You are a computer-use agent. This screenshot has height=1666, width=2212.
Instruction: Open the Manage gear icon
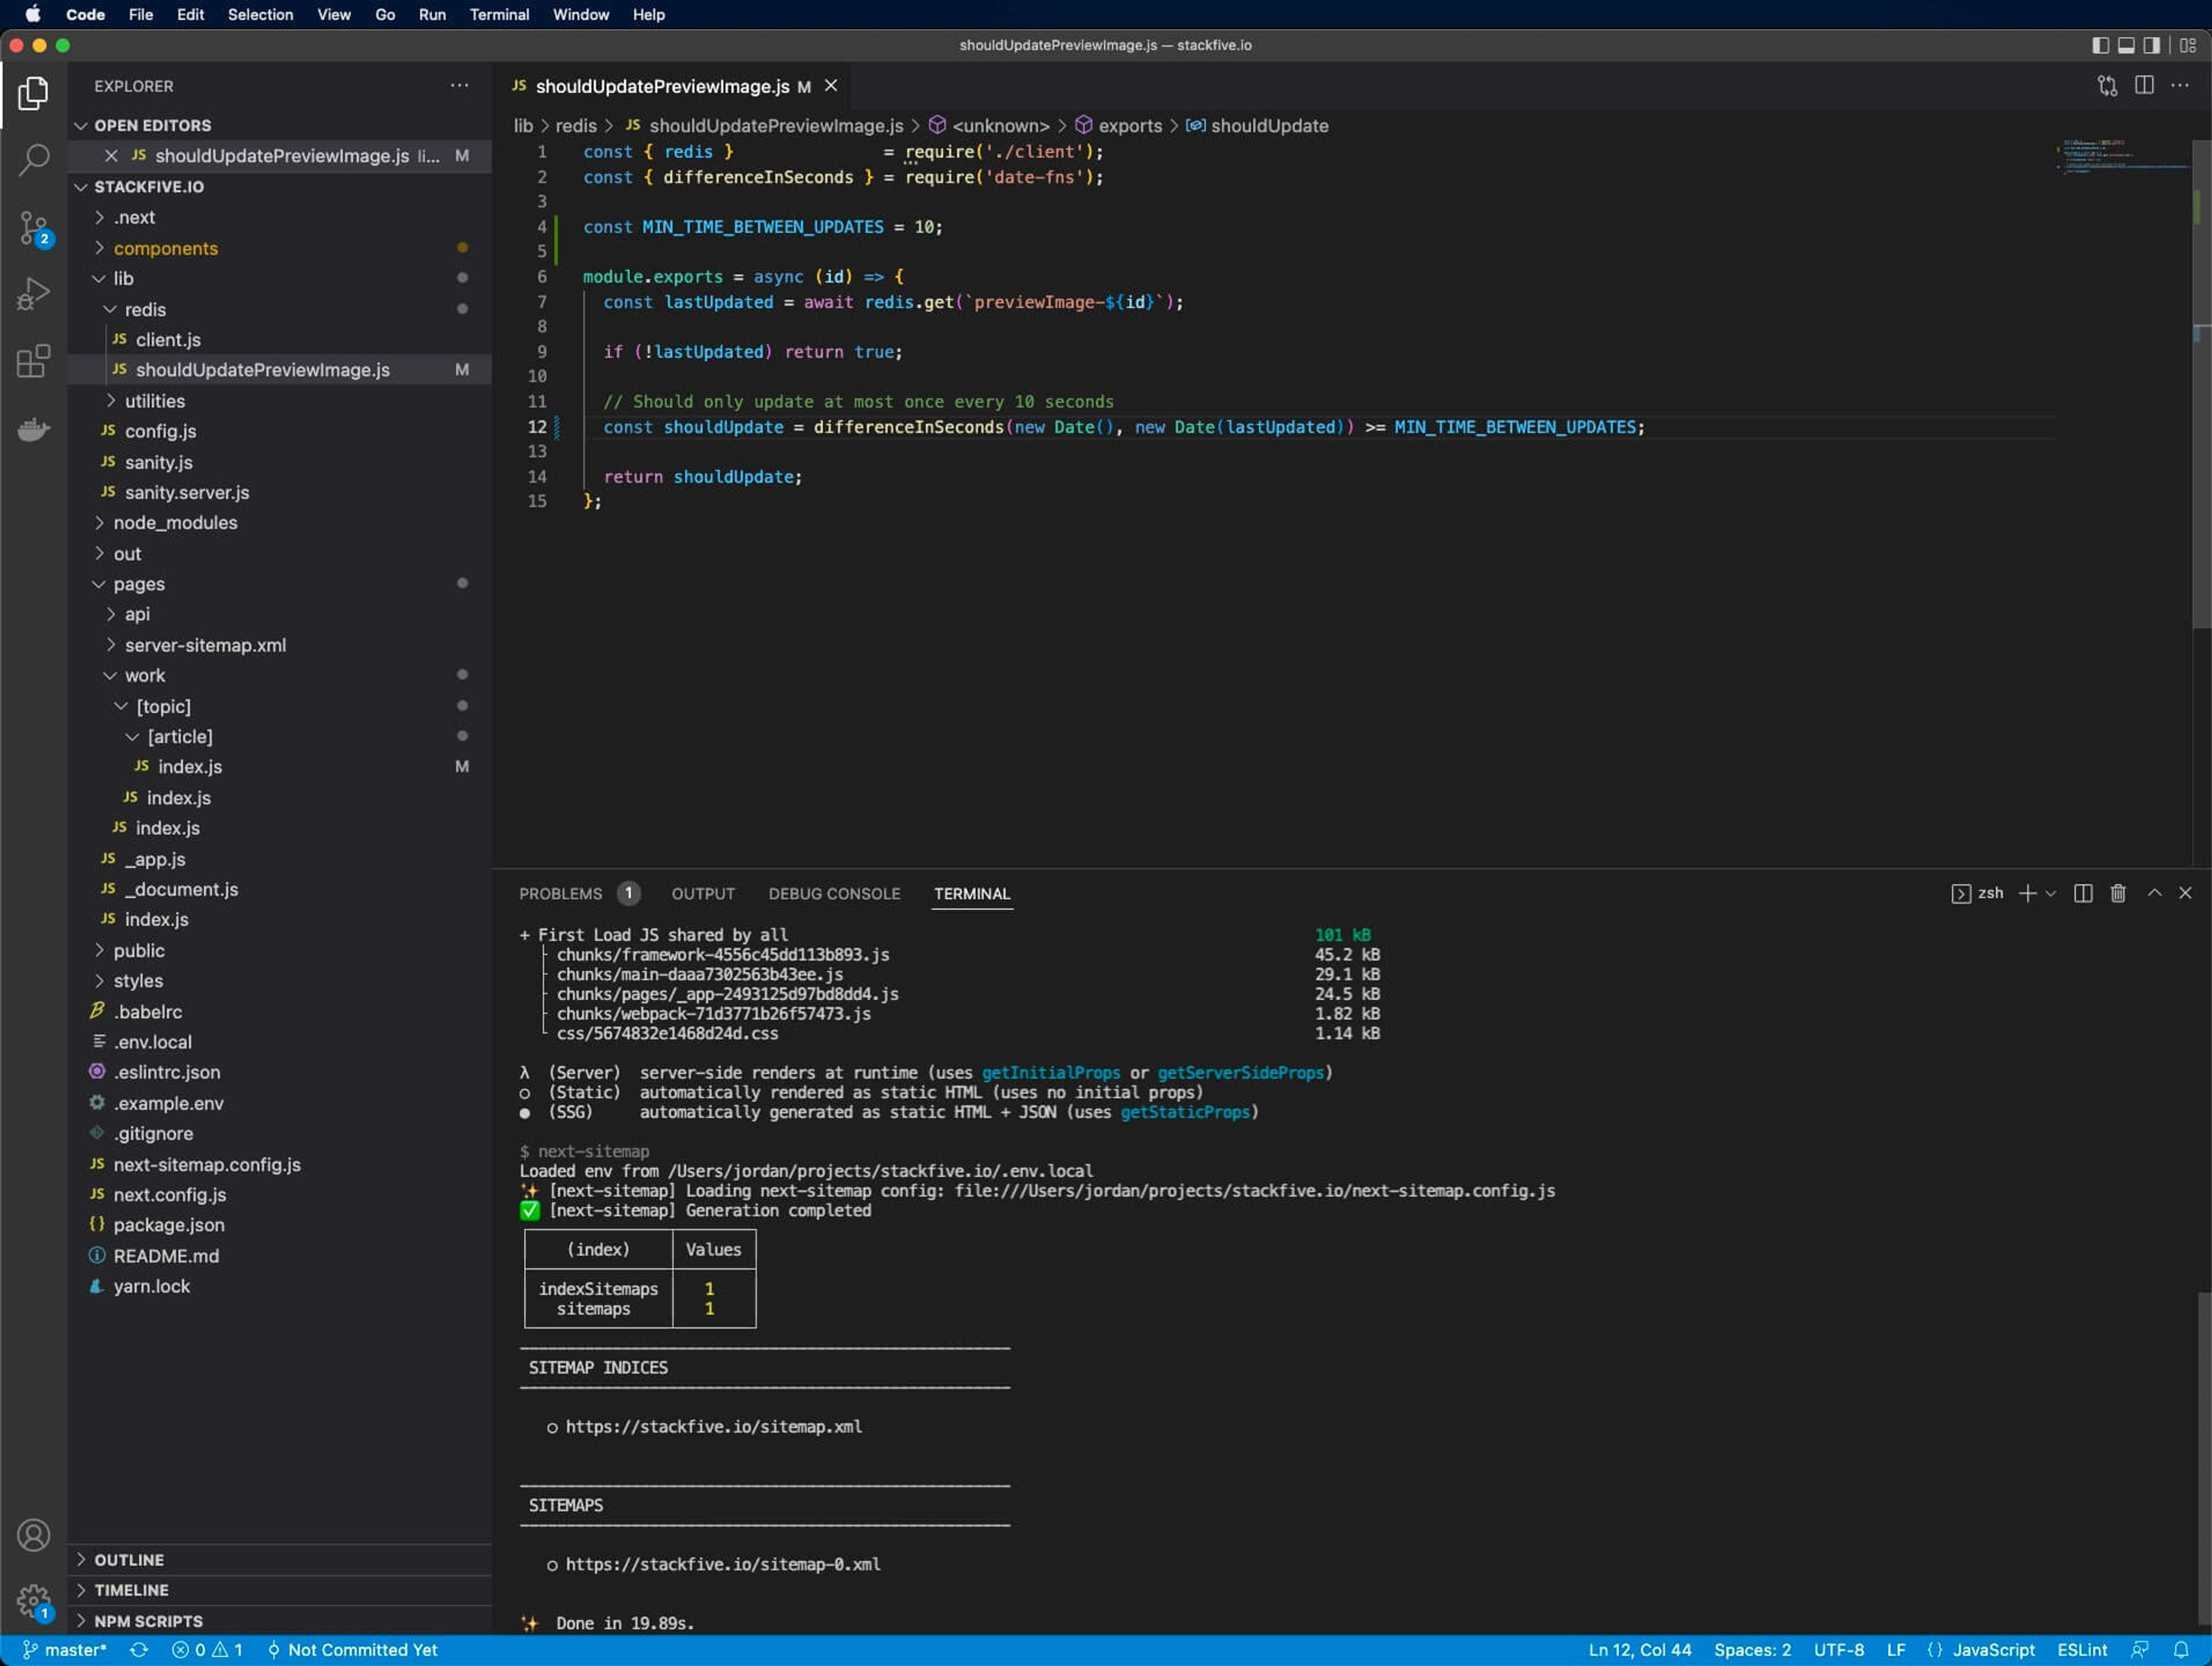pyautogui.click(x=33, y=1601)
